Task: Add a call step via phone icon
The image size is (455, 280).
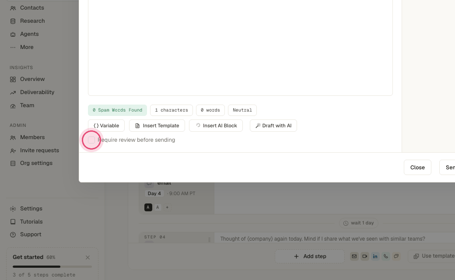Action: coord(385,256)
